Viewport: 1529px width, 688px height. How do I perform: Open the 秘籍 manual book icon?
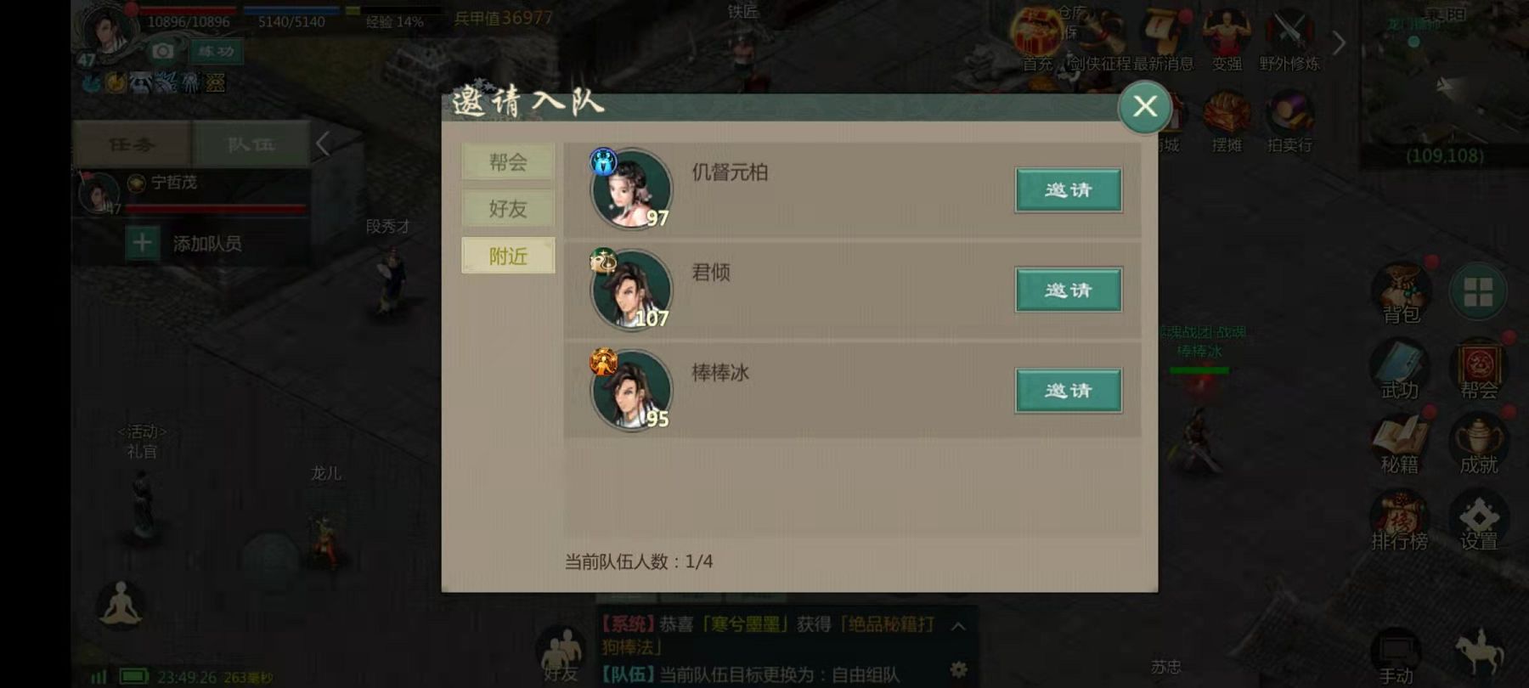pyautogui.click(x=1400, y=443)
